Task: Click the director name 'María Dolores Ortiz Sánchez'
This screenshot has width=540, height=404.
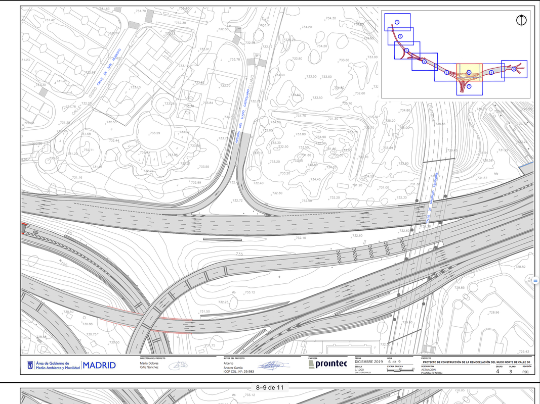Action: (x=149, y=365)
